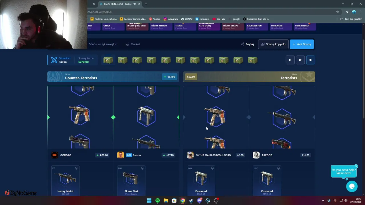The height and width of the screenshot is (205, 365).
Task: Select the first case in the battle row
Action: (108, 60)
